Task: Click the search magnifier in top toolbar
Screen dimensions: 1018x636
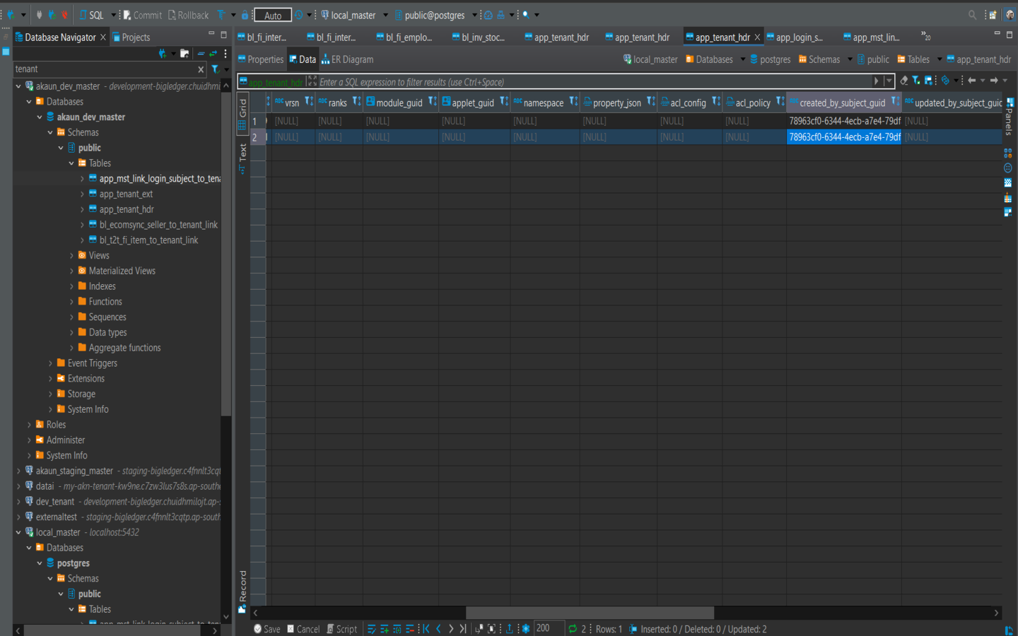Action: pos(972,15)
